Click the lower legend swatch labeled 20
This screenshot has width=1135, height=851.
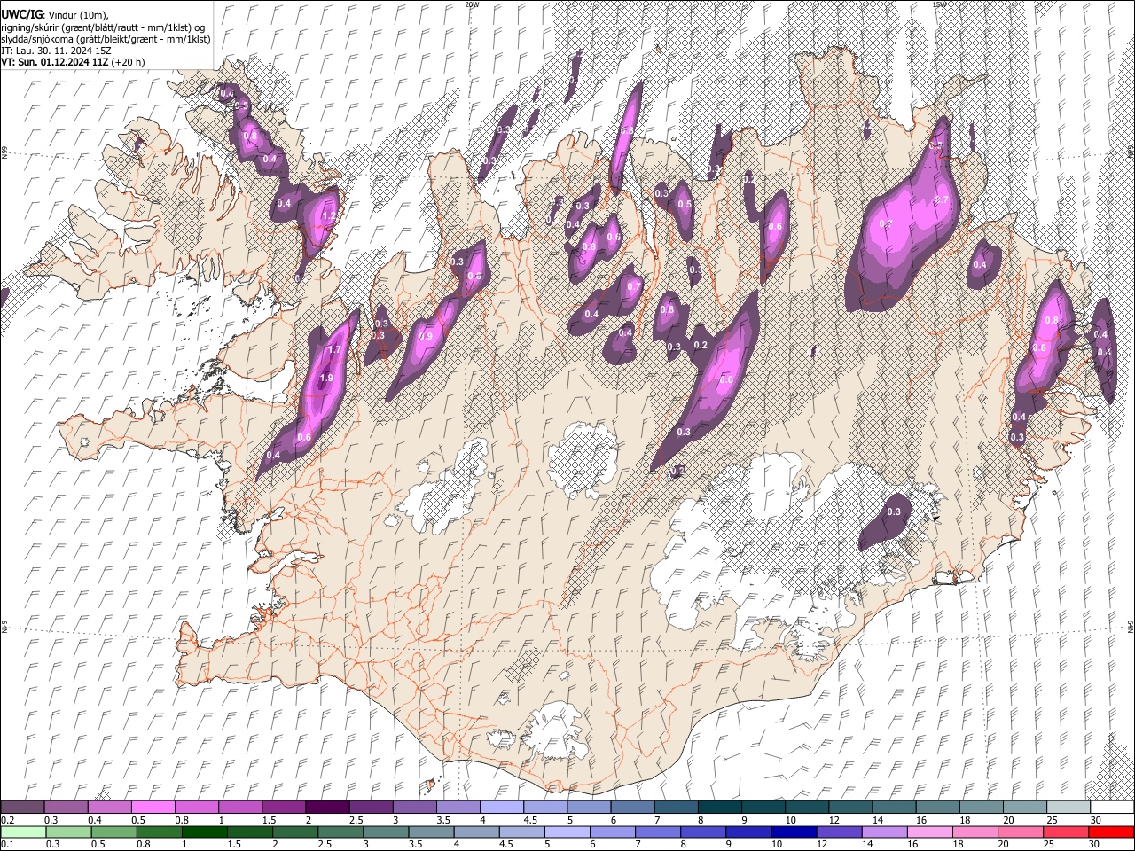[x=1021, y=831]
